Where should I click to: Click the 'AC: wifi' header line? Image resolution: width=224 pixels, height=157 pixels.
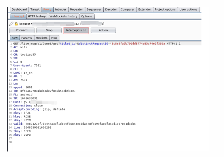pyautogui.click(x=20, y=47)
